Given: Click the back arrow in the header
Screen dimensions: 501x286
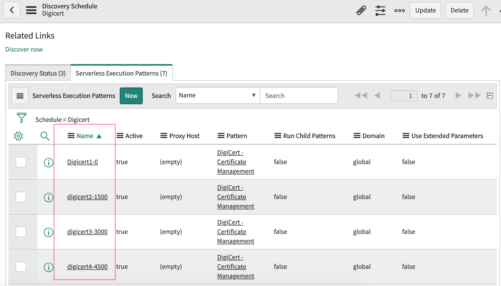Looking at the screenshot, I should coord(12,10).
